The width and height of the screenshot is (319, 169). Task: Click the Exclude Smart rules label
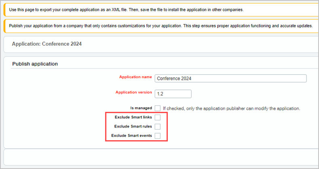133,126
